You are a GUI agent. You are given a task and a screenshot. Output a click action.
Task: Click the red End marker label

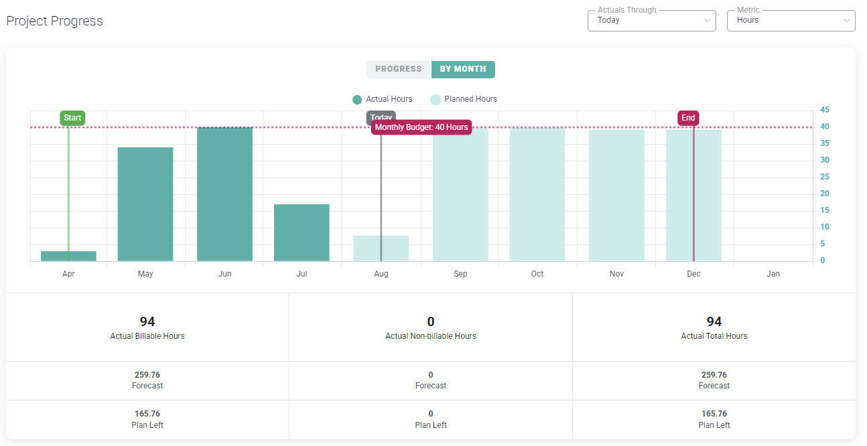pos(688,118)
